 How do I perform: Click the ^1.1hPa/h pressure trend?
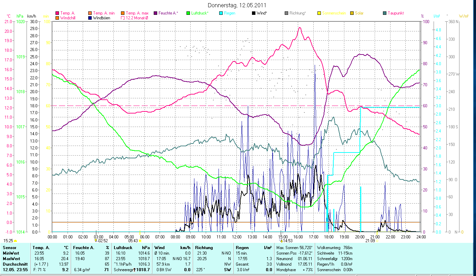pyautogui.click(x=123, y=264)
